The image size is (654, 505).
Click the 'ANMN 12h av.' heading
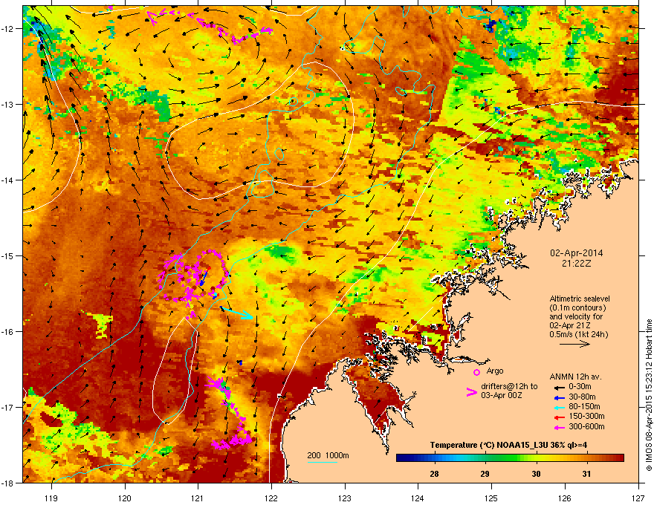(575, 377)
